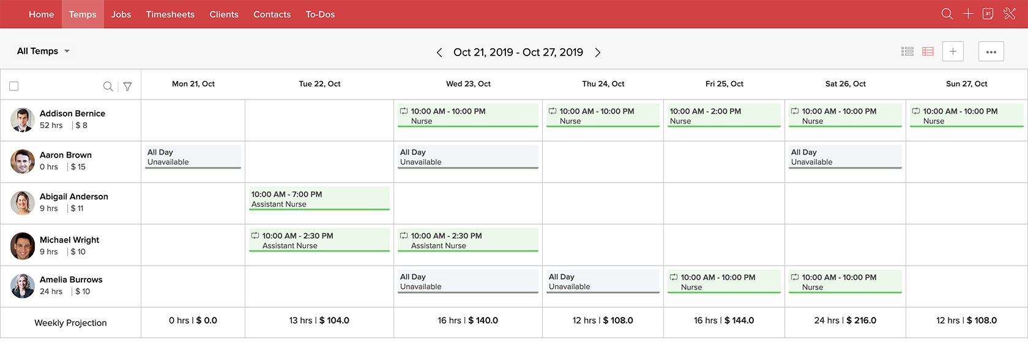Open the temp filter funnel icon
The image size is (1028, 342).
click(x=127, y=86)
